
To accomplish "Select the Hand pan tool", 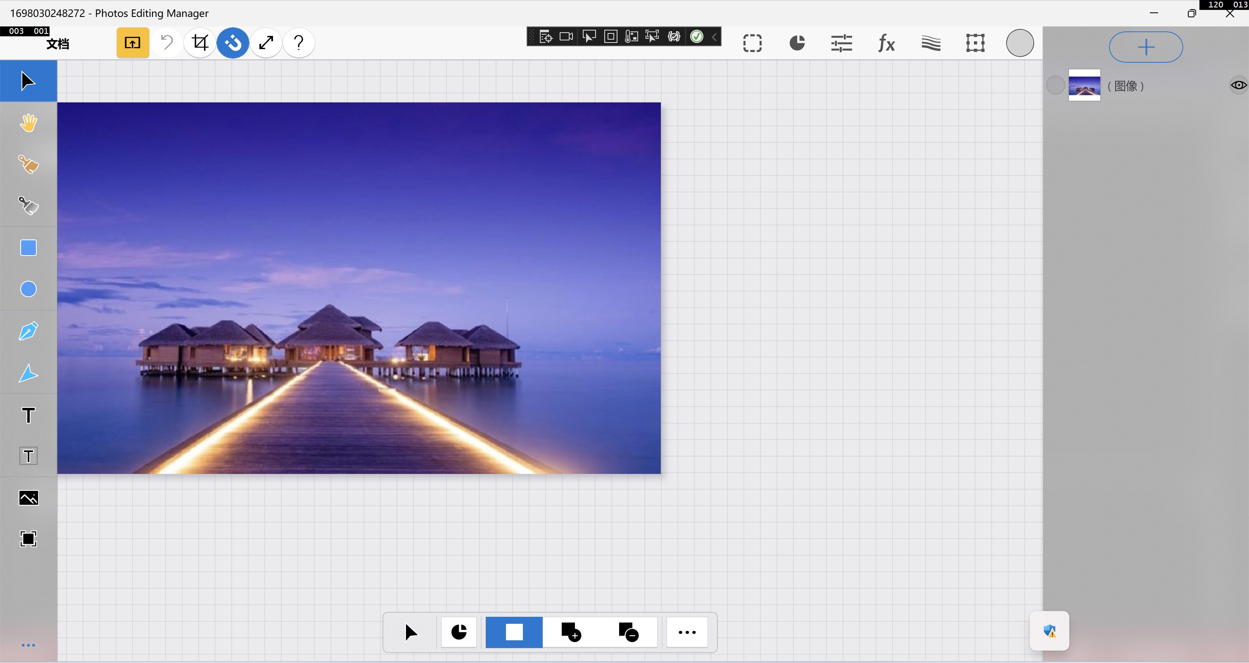I will pos(28,123).
